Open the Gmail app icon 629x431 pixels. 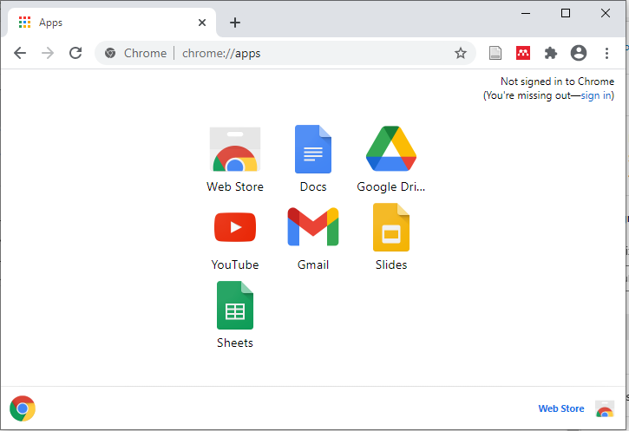[313, 228]
